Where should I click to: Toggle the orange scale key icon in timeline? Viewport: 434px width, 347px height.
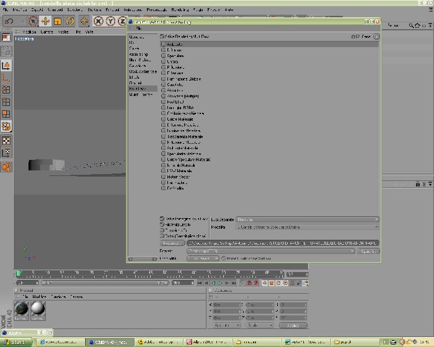(272, 283)
